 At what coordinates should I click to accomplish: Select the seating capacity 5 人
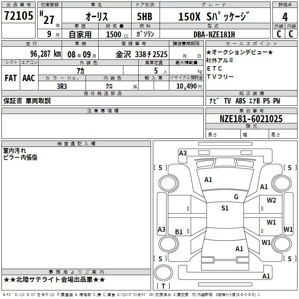tap(161, 71)
